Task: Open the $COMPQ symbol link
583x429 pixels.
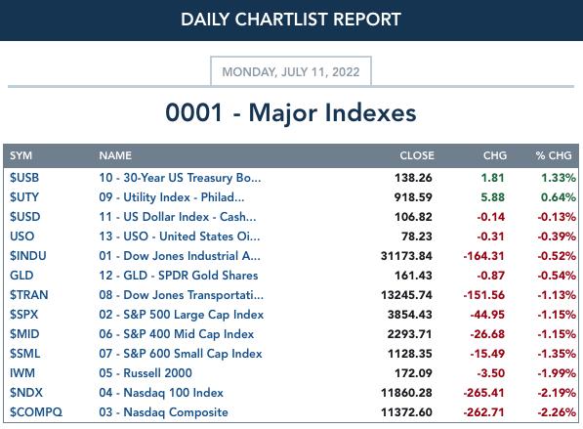Action: [36, 411]
